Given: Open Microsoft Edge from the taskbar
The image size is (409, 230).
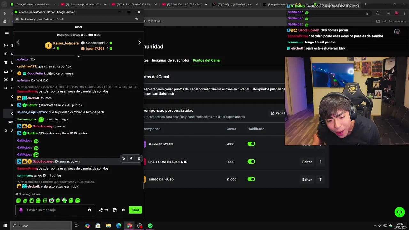Looking at the screenshot, I should pyautogui.click(x=119, y=226).
